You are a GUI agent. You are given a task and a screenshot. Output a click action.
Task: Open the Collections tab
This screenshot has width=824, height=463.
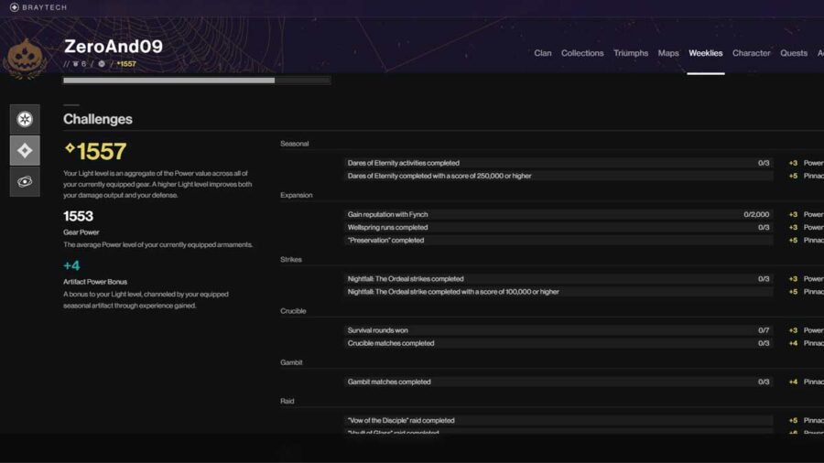coord(582,53)
